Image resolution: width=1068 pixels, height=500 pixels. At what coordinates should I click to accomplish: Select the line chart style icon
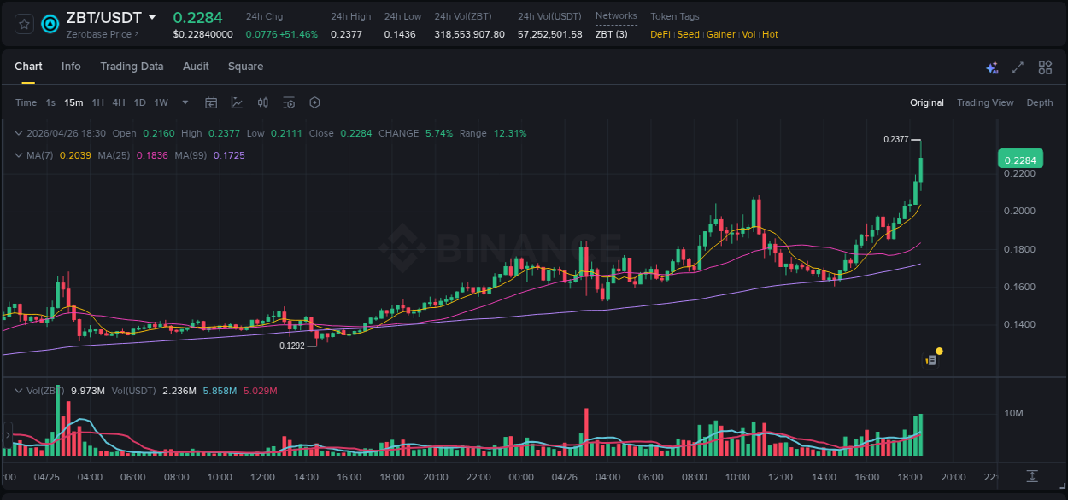(237, 102)
